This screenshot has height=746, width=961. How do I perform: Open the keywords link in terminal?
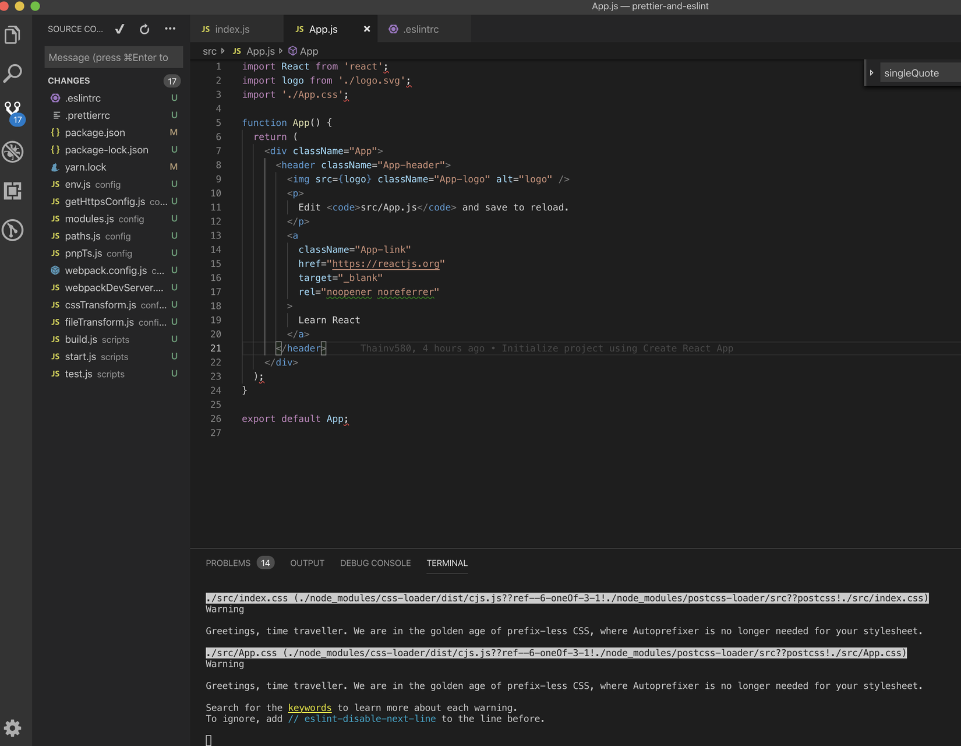point(309,708)
